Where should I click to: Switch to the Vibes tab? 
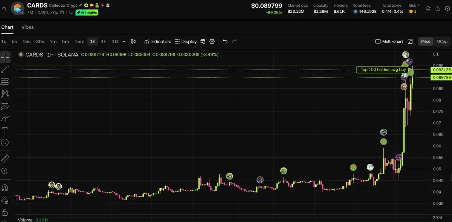pos(27,27)
